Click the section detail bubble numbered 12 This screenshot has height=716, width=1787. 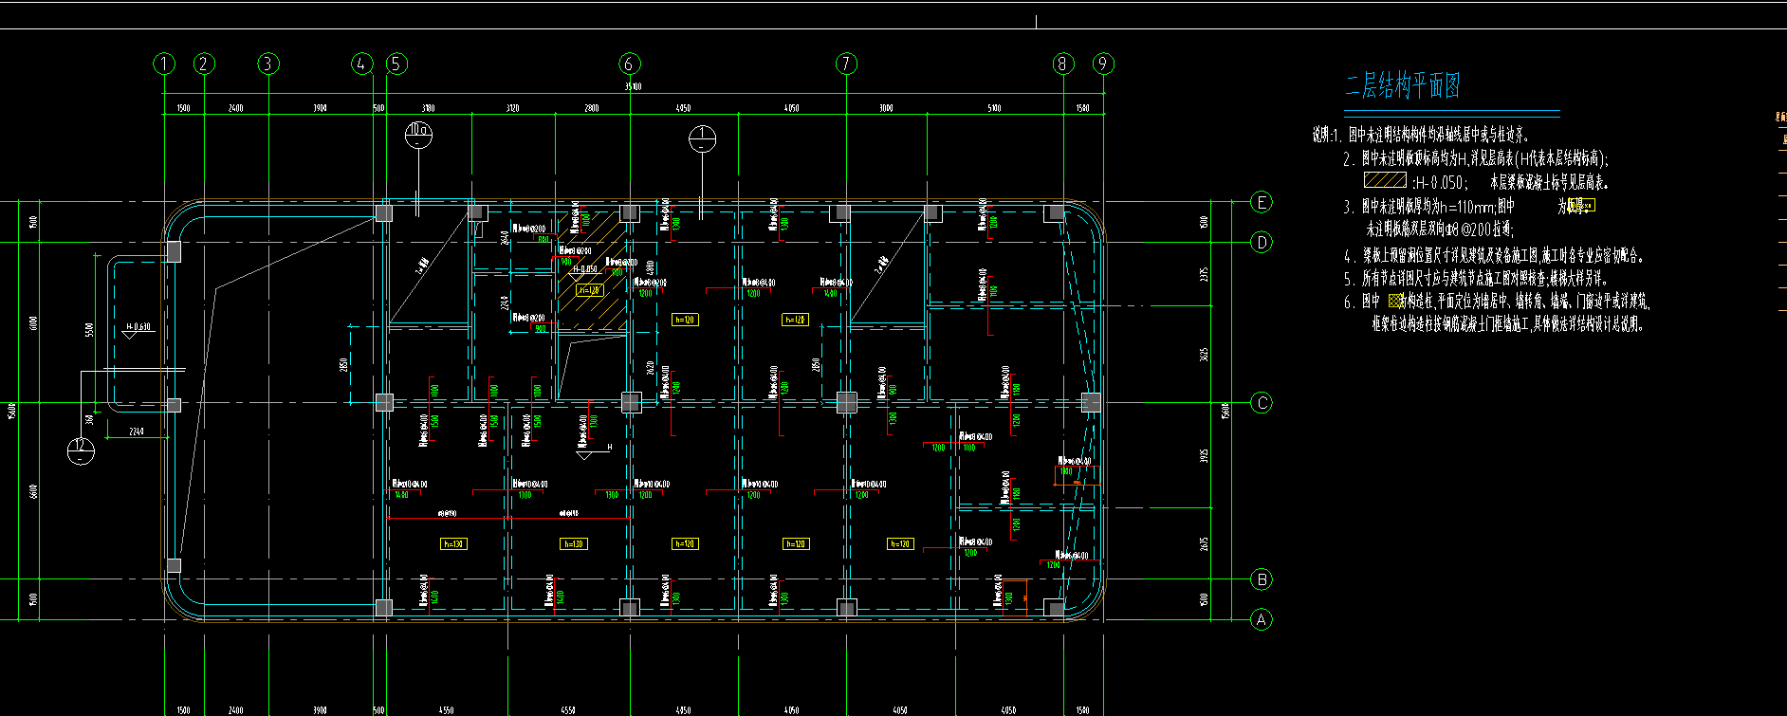(x=82, y=451)
